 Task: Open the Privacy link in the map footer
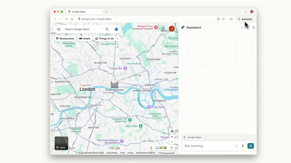[130, 153]
